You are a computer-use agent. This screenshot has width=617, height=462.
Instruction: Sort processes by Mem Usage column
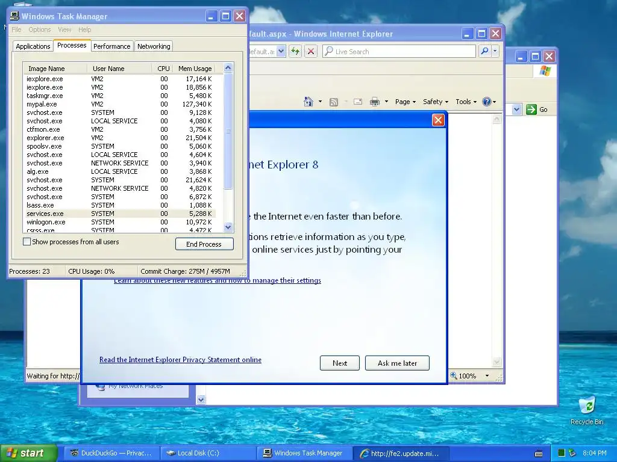[x=195, y=69]
